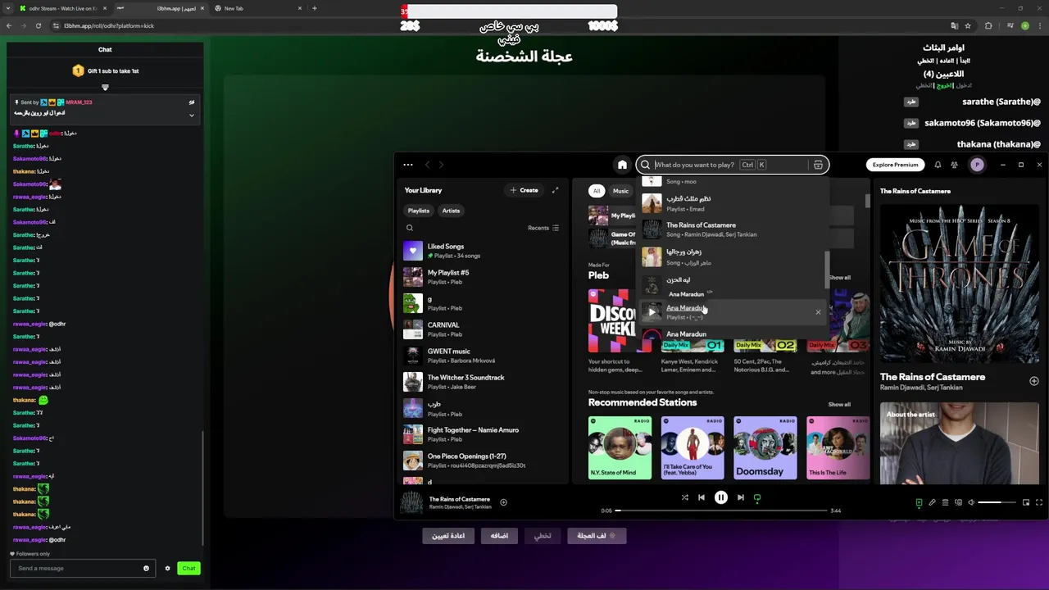Open lyrics microphone icon
The image size is (1049, 590).
pyautogui.click(x=932, y=502)
